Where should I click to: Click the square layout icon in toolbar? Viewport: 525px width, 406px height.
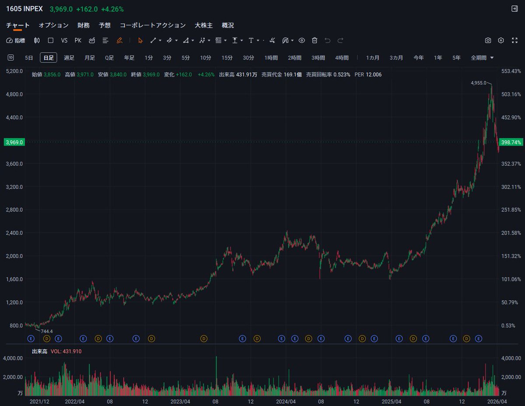click(51, 40)
